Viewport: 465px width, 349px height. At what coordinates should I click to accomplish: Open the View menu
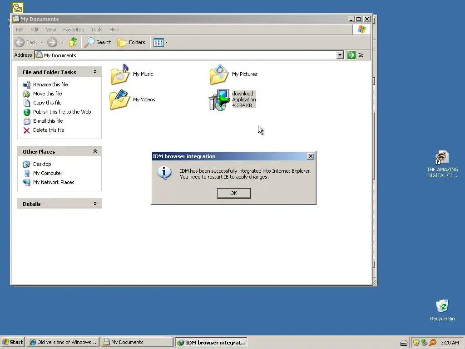tap(51, 30)
